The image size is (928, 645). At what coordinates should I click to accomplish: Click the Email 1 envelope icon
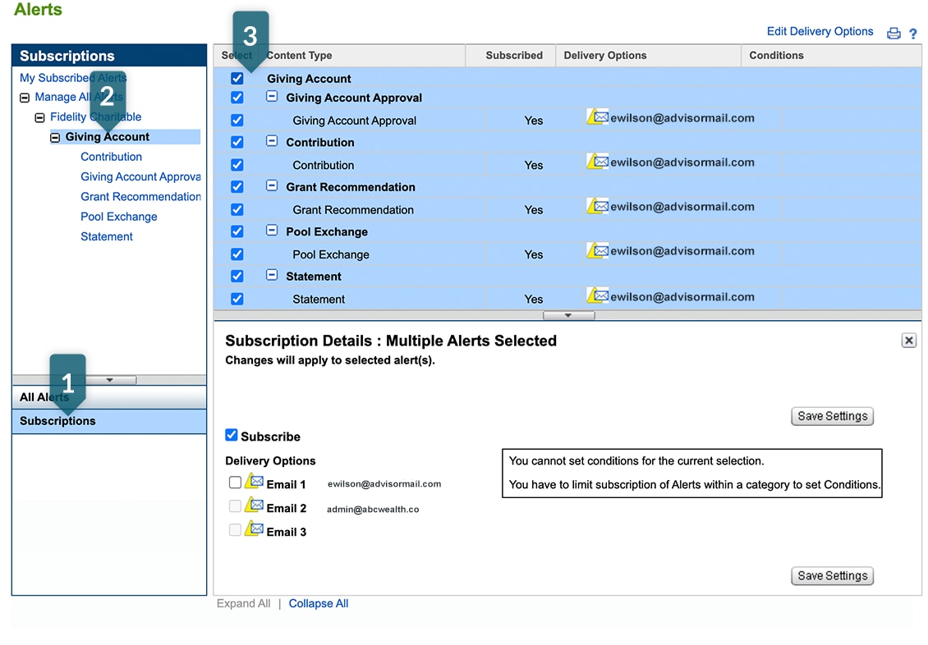[x=254, y=481]
